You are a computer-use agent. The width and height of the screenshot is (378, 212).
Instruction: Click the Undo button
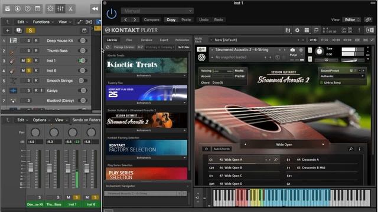(204, 19)
